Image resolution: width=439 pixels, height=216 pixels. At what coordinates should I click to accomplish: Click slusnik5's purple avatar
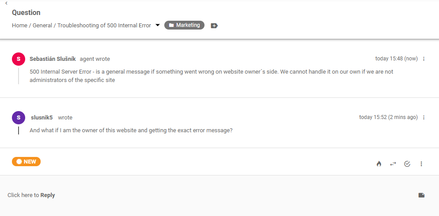pyautogui.click(x=18, y=118)
